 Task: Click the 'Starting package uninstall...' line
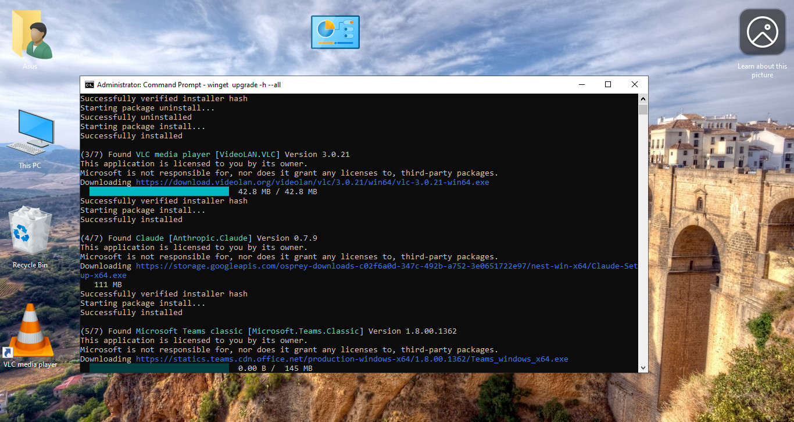point(148,108)
